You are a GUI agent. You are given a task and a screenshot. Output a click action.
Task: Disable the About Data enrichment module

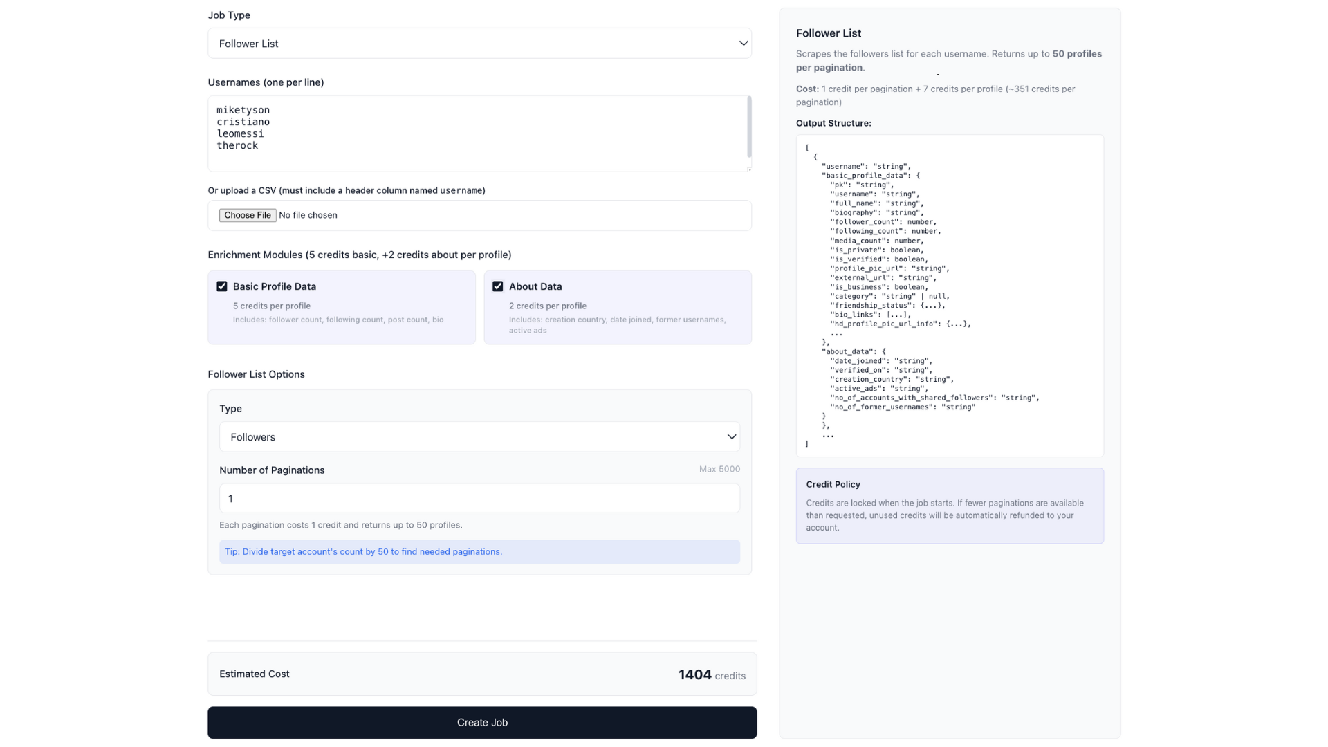(x=497, y=286)
